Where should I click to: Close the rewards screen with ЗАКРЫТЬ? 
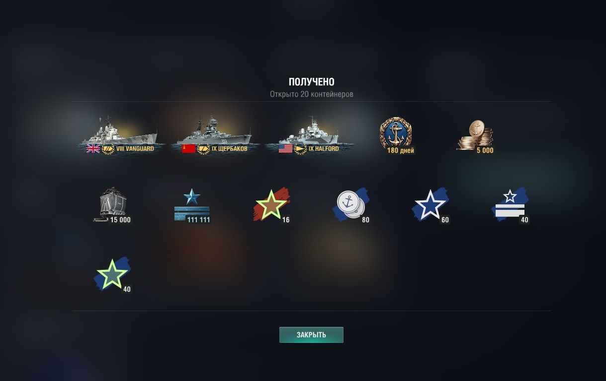point(311,335)
